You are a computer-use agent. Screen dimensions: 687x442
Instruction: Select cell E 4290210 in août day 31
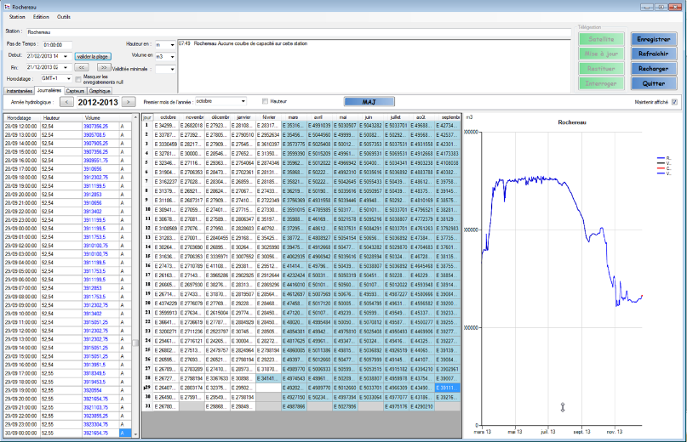tap(422, 407)
